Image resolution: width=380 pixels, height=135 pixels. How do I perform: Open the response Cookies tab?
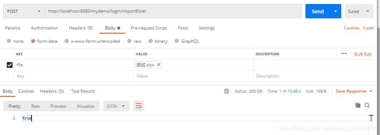(x=26, y=91)
